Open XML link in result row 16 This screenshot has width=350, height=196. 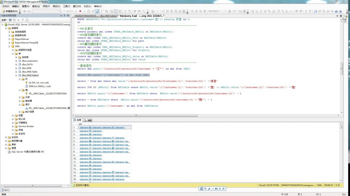tap(102, 179)
